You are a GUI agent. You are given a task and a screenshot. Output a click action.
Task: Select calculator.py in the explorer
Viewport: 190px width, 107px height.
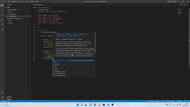coord(18,16)
